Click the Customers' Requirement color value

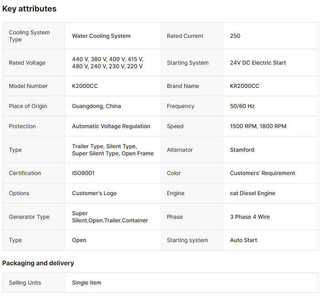point(262,173)
